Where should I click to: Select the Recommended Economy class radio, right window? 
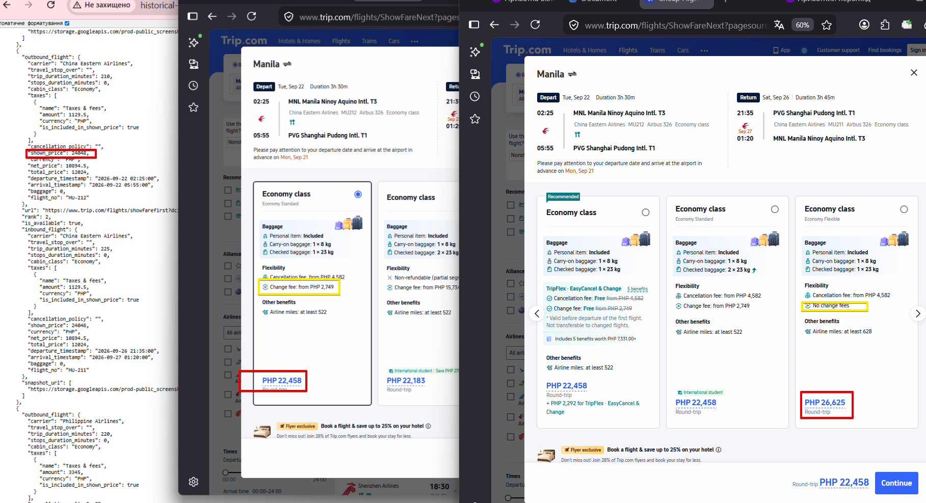pos(646,213)
